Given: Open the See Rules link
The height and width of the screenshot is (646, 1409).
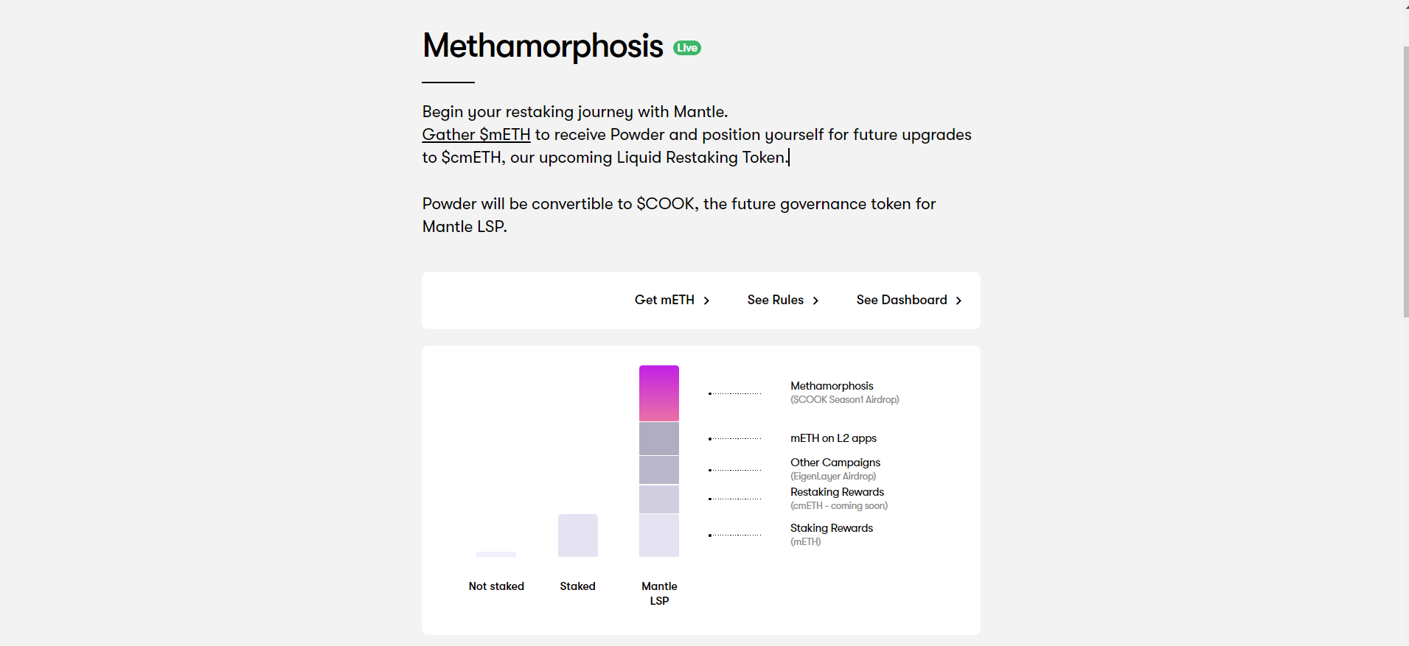Looking at the screenshot, I should point(775,300).
